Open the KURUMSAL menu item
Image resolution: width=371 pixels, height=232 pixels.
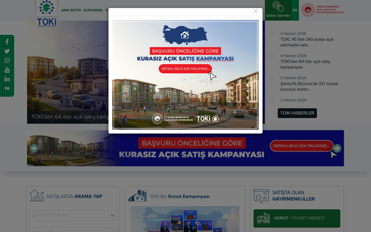click(93, 10)
